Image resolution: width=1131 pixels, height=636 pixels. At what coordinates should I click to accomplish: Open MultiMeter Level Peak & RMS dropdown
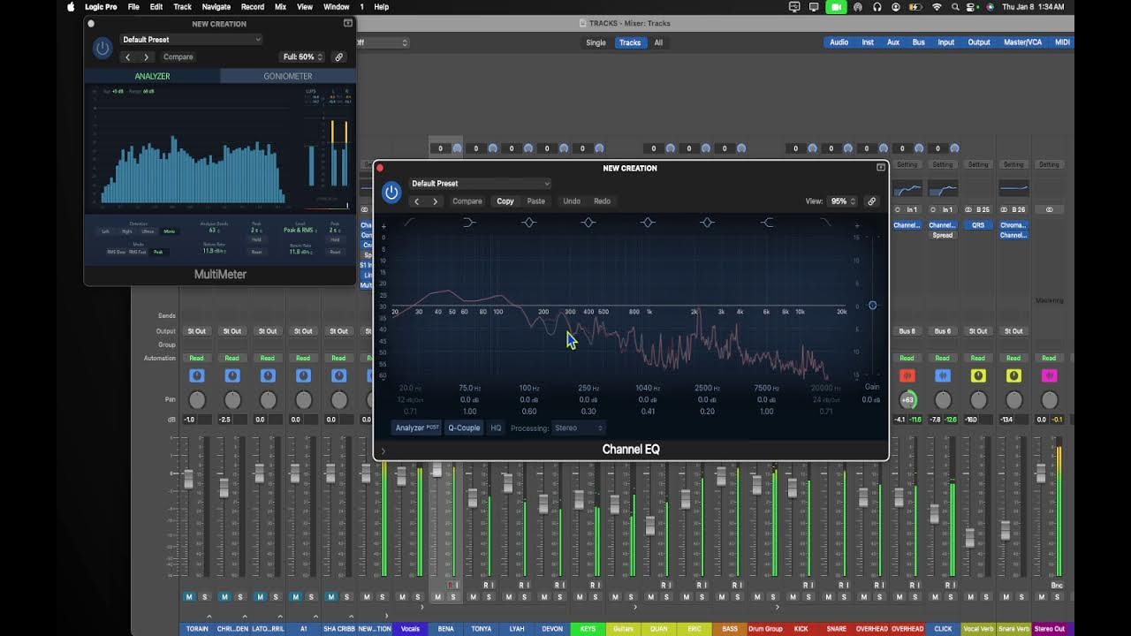(x=302, y=230)
